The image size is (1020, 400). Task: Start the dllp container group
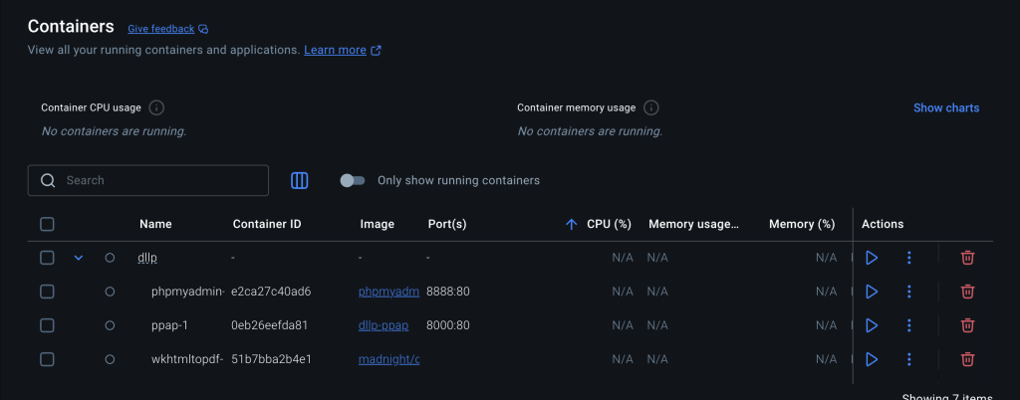872,258
